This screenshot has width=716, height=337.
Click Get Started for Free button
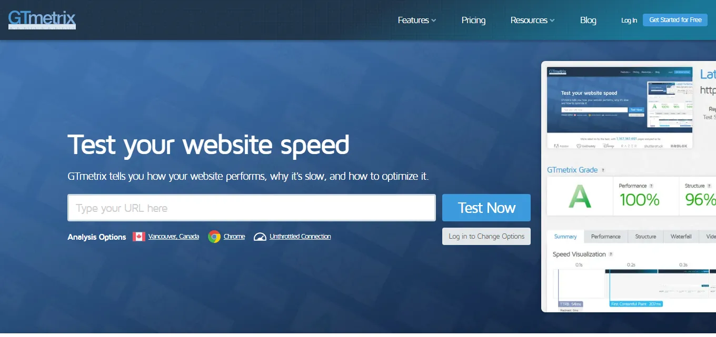675,20
